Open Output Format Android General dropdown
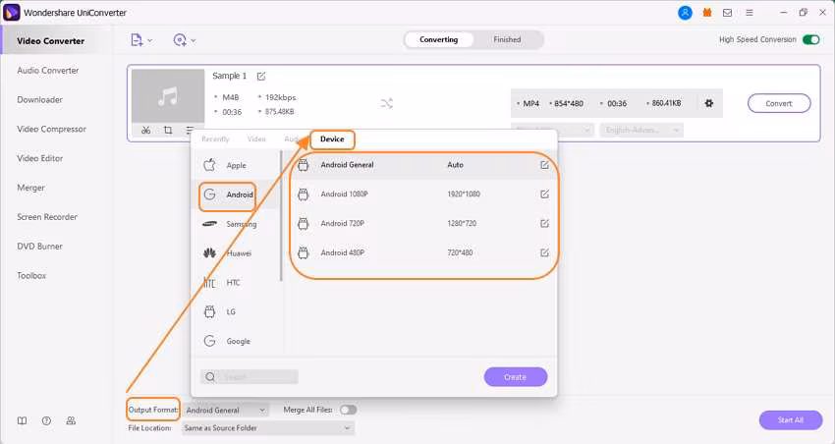This screenshot has height=444, width=835. pyautogui.click(x=226, y=410)
